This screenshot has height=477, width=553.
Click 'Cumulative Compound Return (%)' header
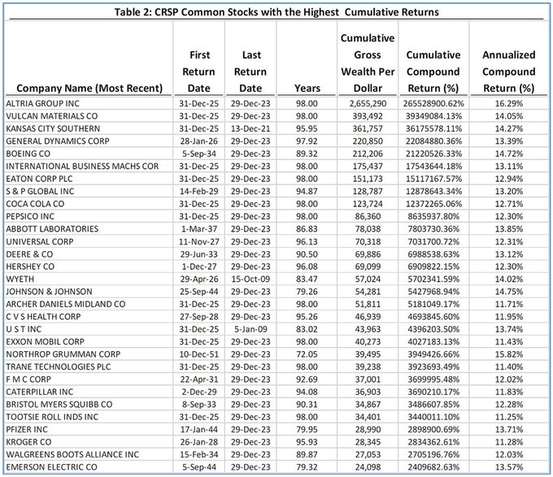pos(433,72)
